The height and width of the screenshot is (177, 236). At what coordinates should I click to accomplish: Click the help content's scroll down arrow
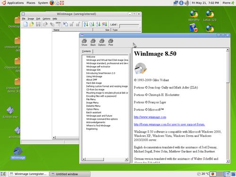pyautogui.click(x=228, y=161)
